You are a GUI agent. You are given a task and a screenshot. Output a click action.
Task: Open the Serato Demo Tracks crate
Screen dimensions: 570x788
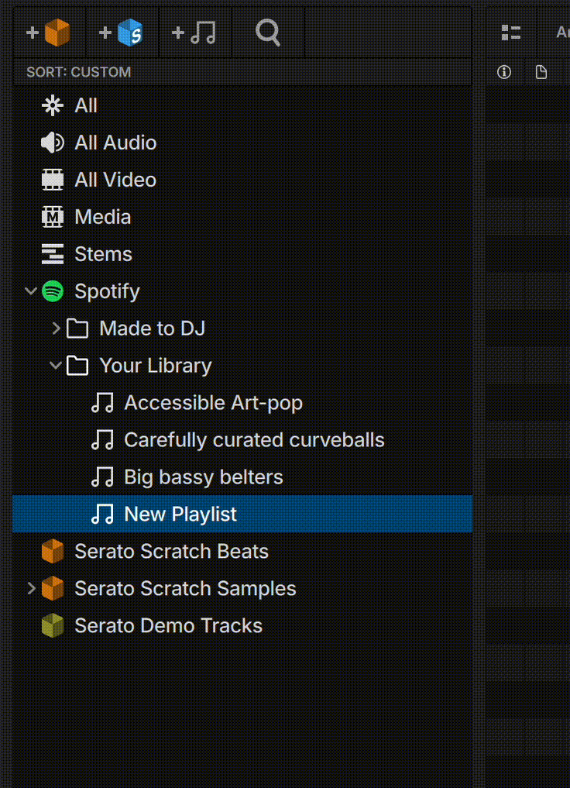[x=242, y=626]
